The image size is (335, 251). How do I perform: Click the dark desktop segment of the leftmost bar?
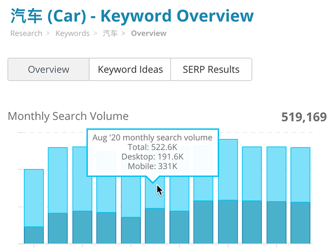[x=34, y=235]
